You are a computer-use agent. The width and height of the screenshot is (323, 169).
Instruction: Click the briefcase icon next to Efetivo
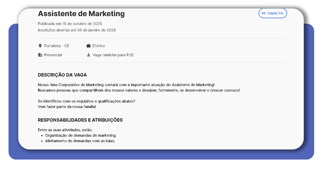89,46
